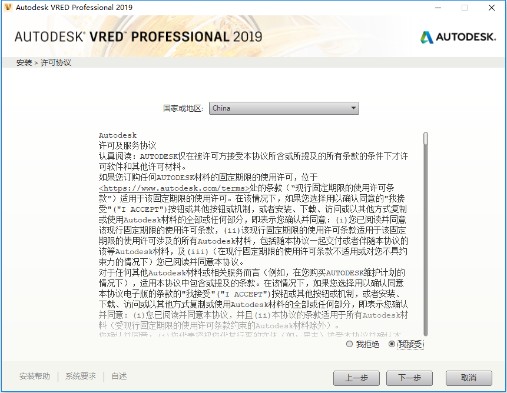Viewport: 507px width, 393px height.
Task: Minimize the installer window
Action: point(438,8)
